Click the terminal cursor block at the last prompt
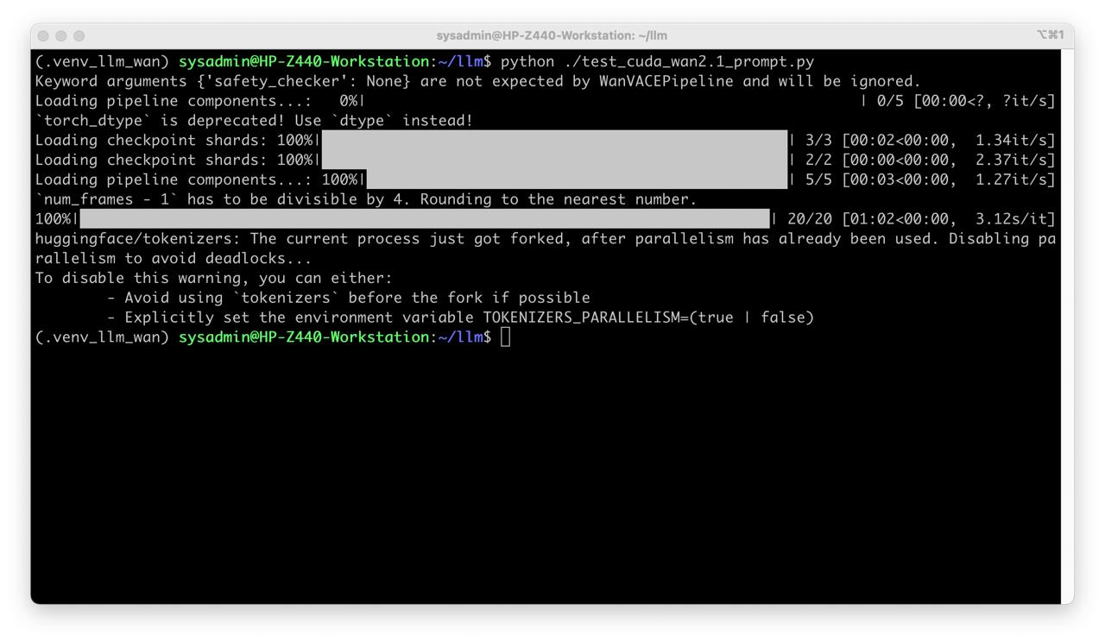1105x642 pixels. click(505, 337)
